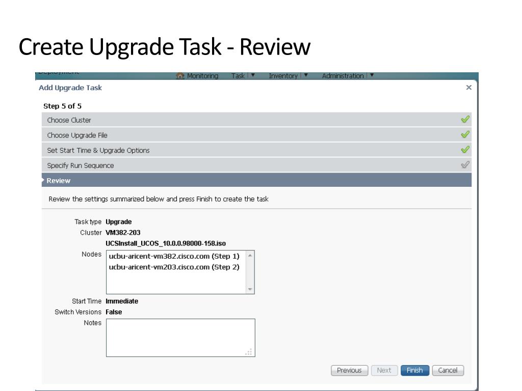Go to the Choose Cluster step
The height and width of the screenshot is (391, 522).
pyautogui.click(x=256, y=120)
